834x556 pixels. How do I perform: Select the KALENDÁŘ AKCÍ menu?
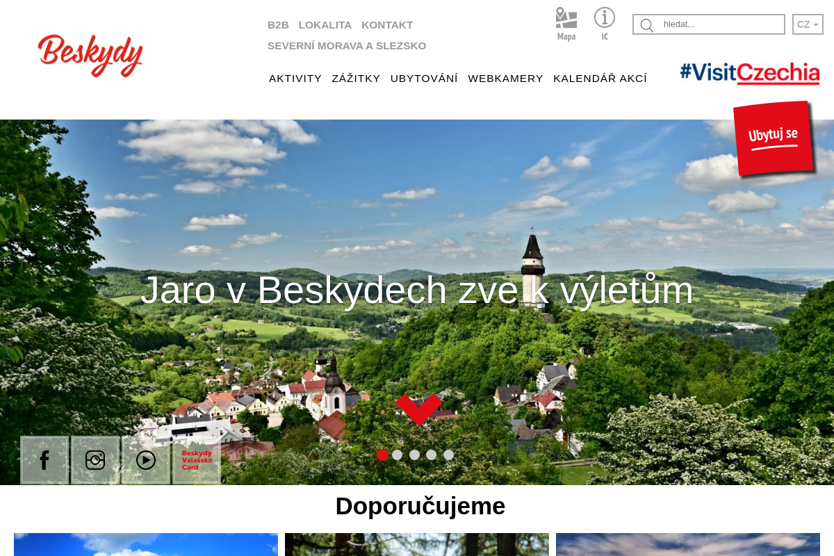click(x=600, y=79)
